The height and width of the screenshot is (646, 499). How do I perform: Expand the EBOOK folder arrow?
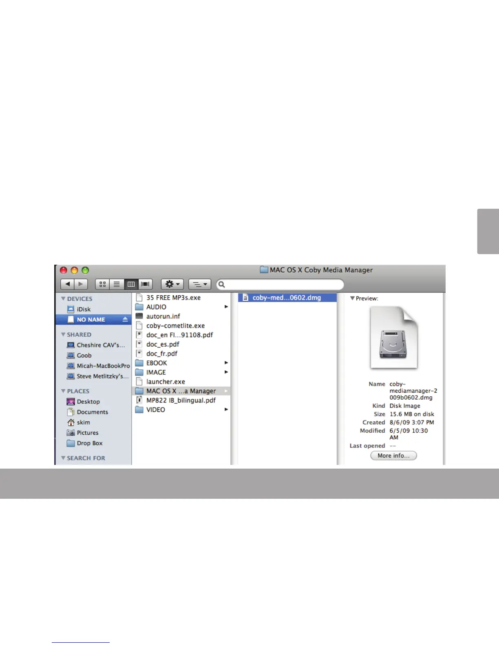click(226, 363)
